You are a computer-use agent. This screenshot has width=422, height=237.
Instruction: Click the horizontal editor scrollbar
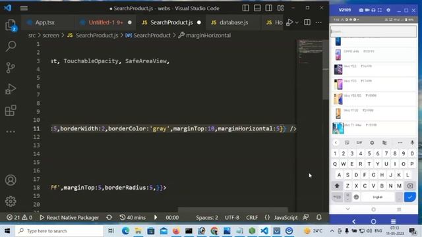pos(233,209)
